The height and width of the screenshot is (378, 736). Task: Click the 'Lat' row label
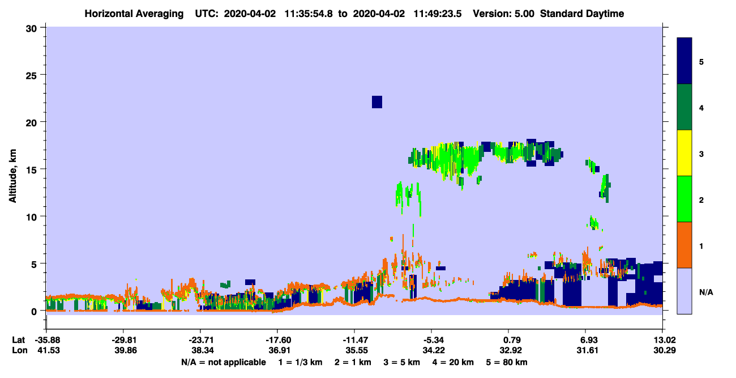click(x=19, y=340)
